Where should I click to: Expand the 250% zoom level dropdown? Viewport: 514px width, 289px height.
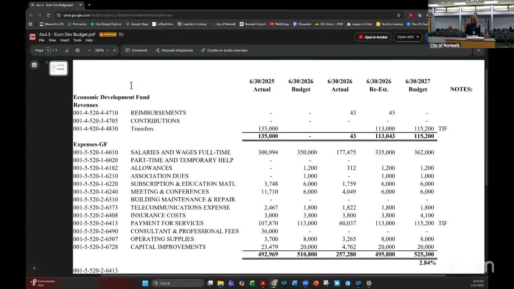pos(102,50)
